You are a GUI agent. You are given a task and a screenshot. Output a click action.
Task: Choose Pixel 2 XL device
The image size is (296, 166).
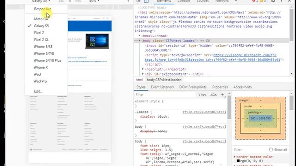[41, 40]
